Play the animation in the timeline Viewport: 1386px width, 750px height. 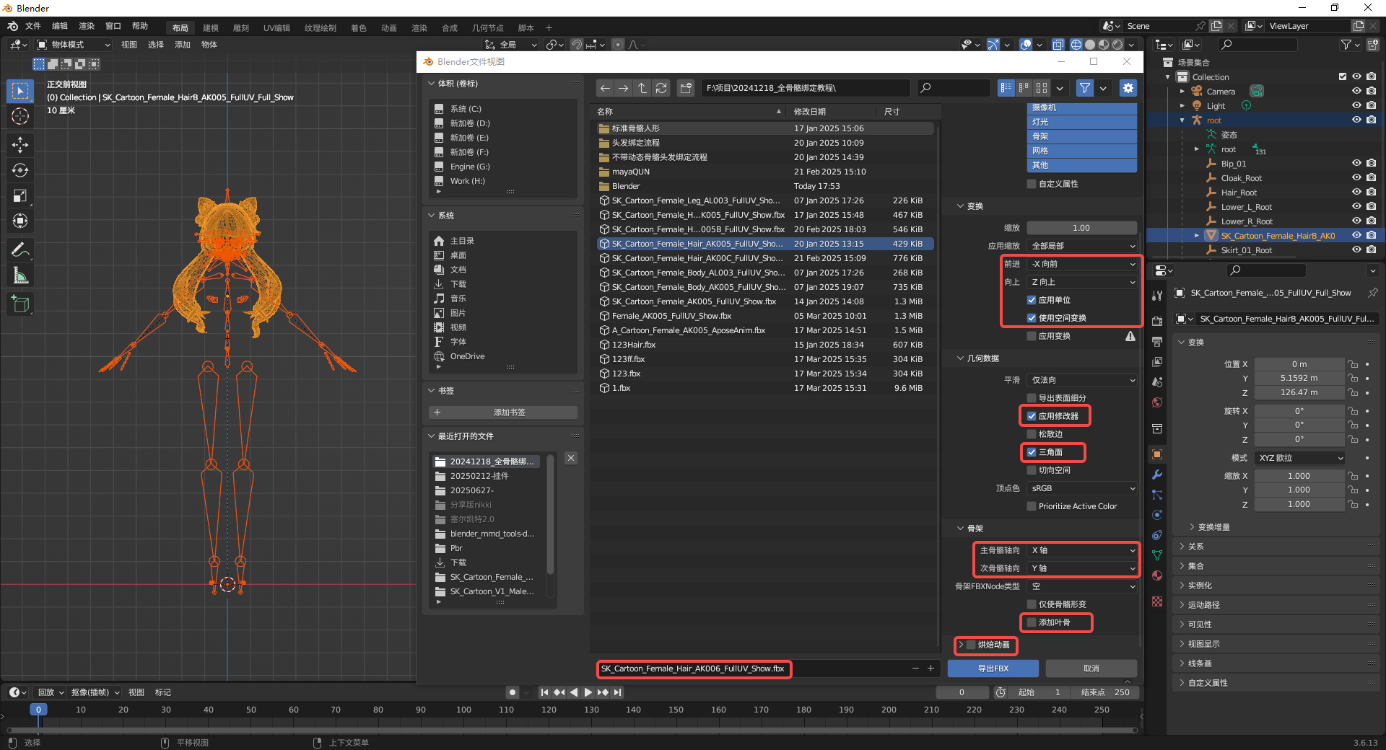pos(588,692)
